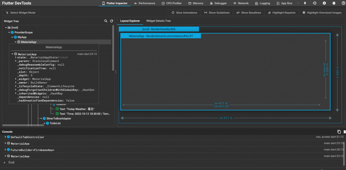346x170 pixels.
Task: Open the Debugger tab
Action: tap(218, 3)
